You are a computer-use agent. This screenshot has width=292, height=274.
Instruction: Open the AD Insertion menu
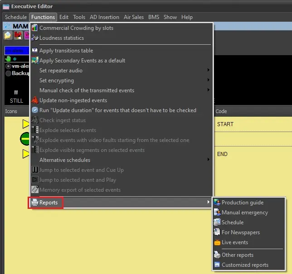pos(104,17)
